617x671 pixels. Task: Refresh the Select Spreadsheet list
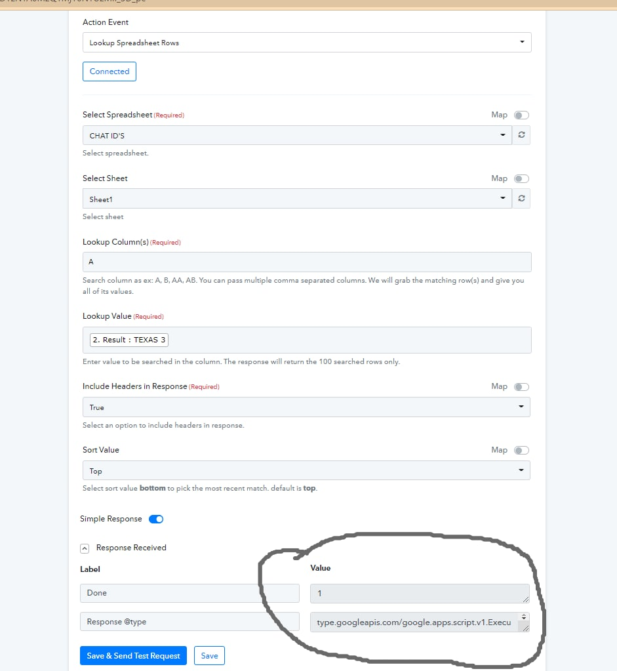[x=521, y=135]
